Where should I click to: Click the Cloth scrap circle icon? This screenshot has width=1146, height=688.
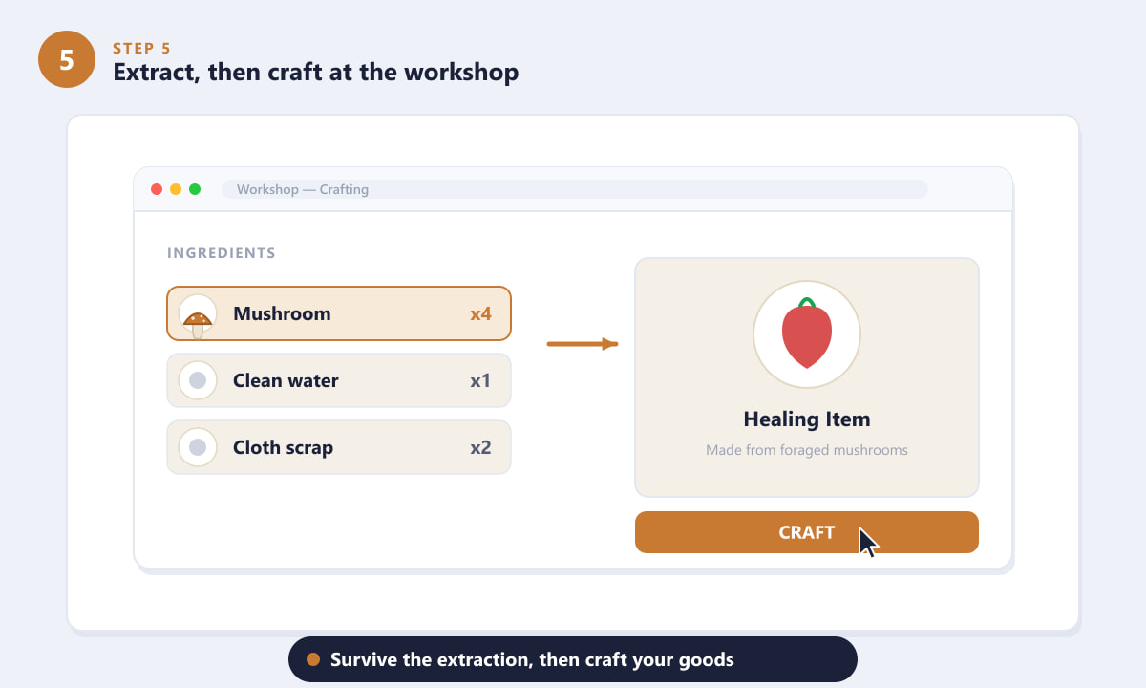(x=198, y=447)
